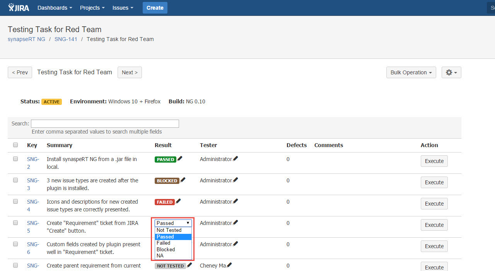This screenshot has height=271, width=495.
Task: Toggle the select-all checkbox in header
Action: [x=15, y=145]
